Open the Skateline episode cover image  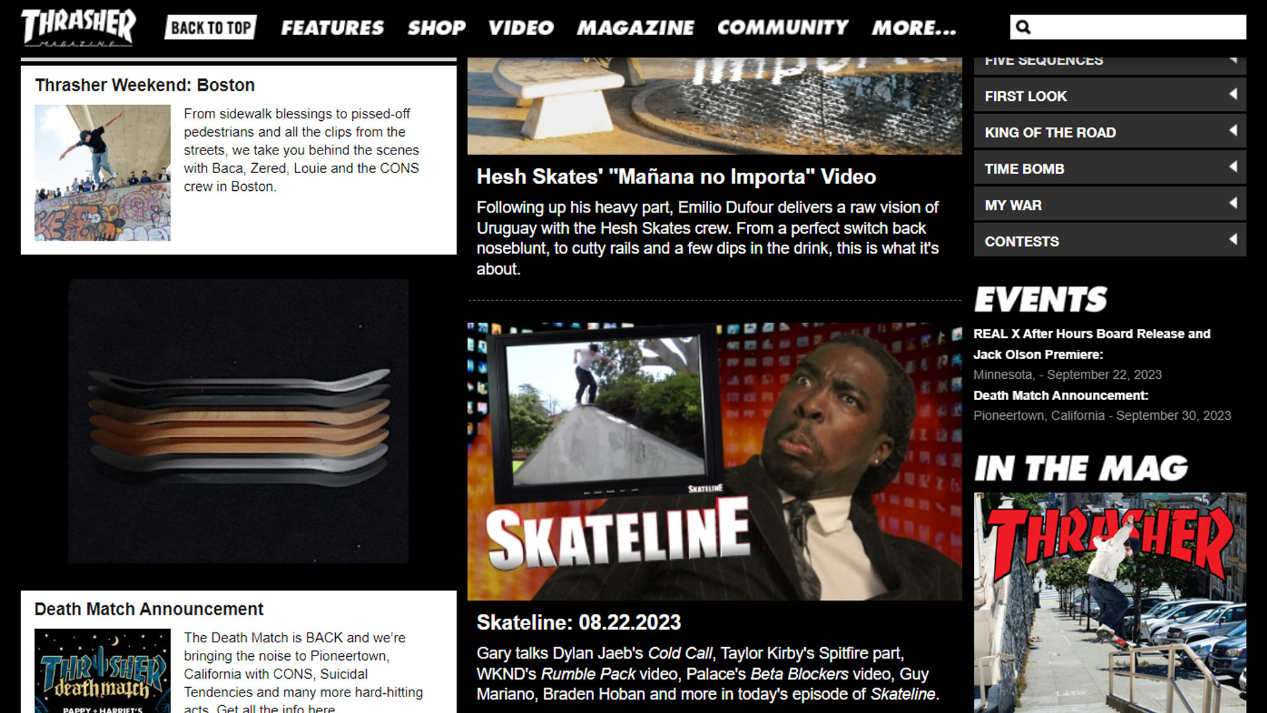click(x=715, y=461)
